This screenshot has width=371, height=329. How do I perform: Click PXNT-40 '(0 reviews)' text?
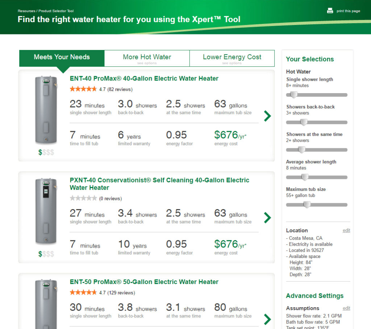click(x=110, y=199)
